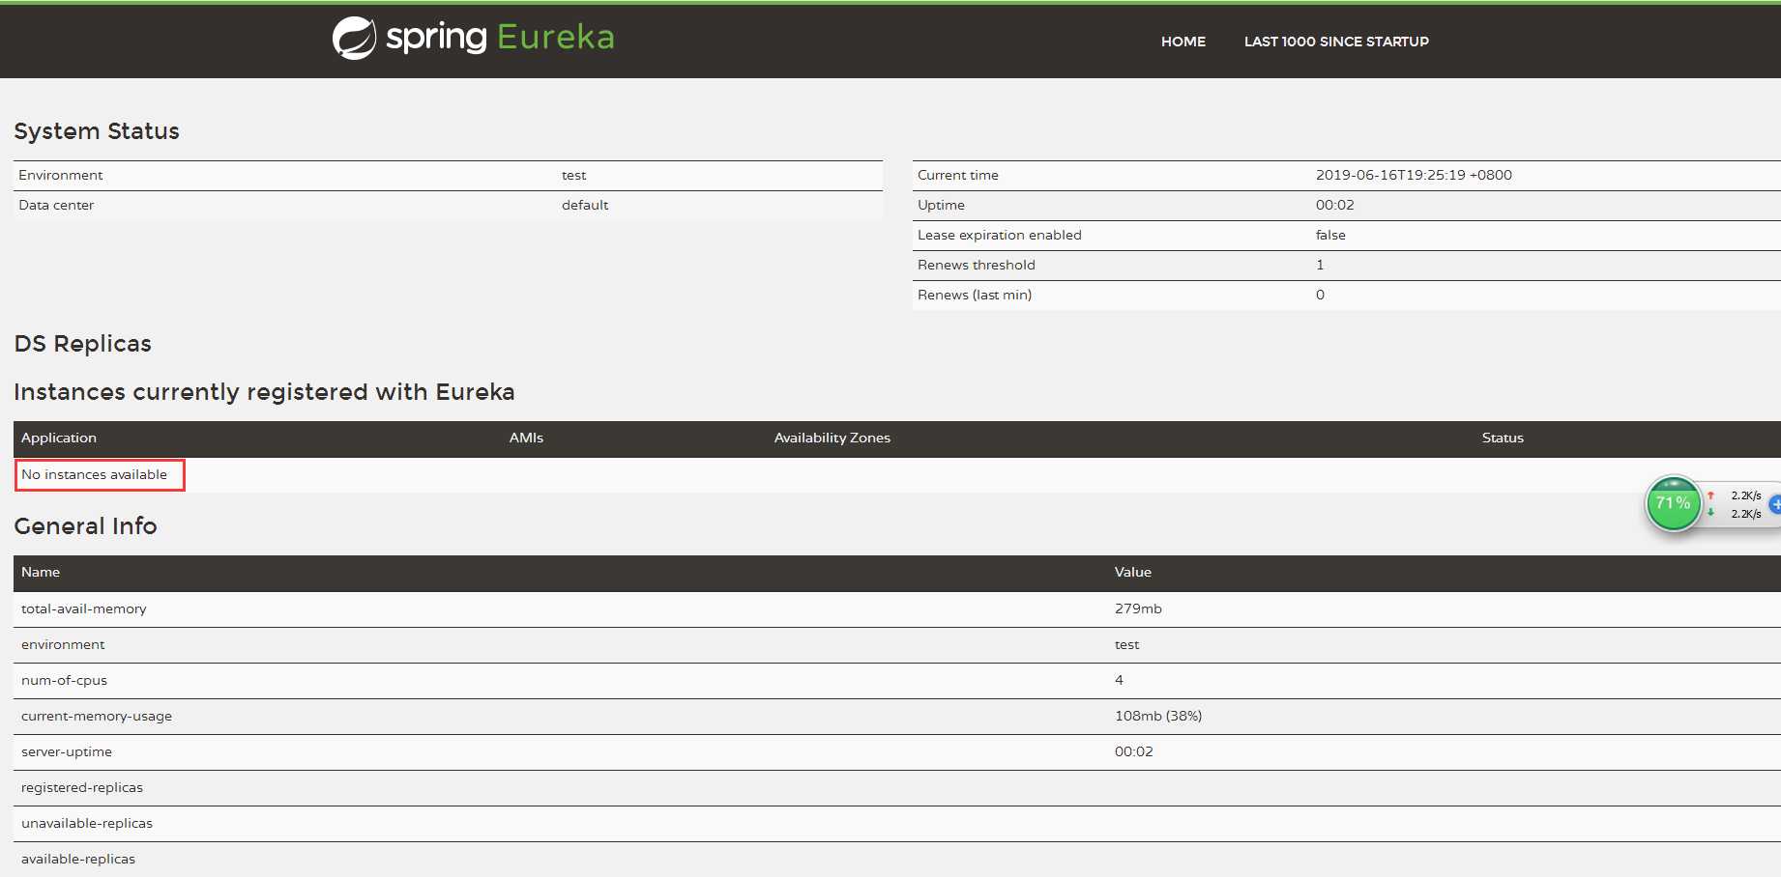The width and height of the screenshot is (1781, 877).
Task: Click the Name header in General Info
Action: coord(41,572)
